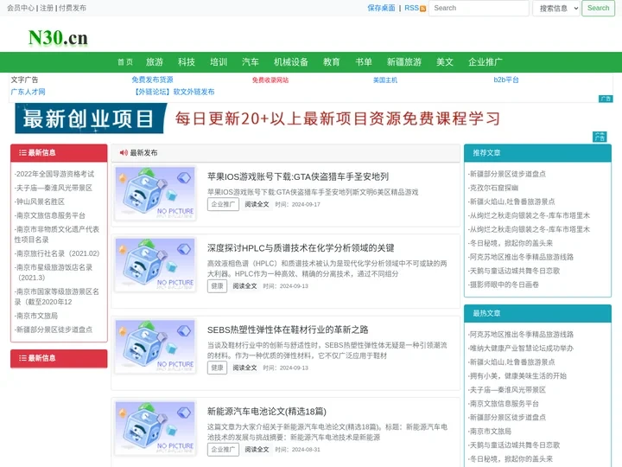
Task: Open 南京旅行社名录（2021.02） link
Action: coord(57,253)
